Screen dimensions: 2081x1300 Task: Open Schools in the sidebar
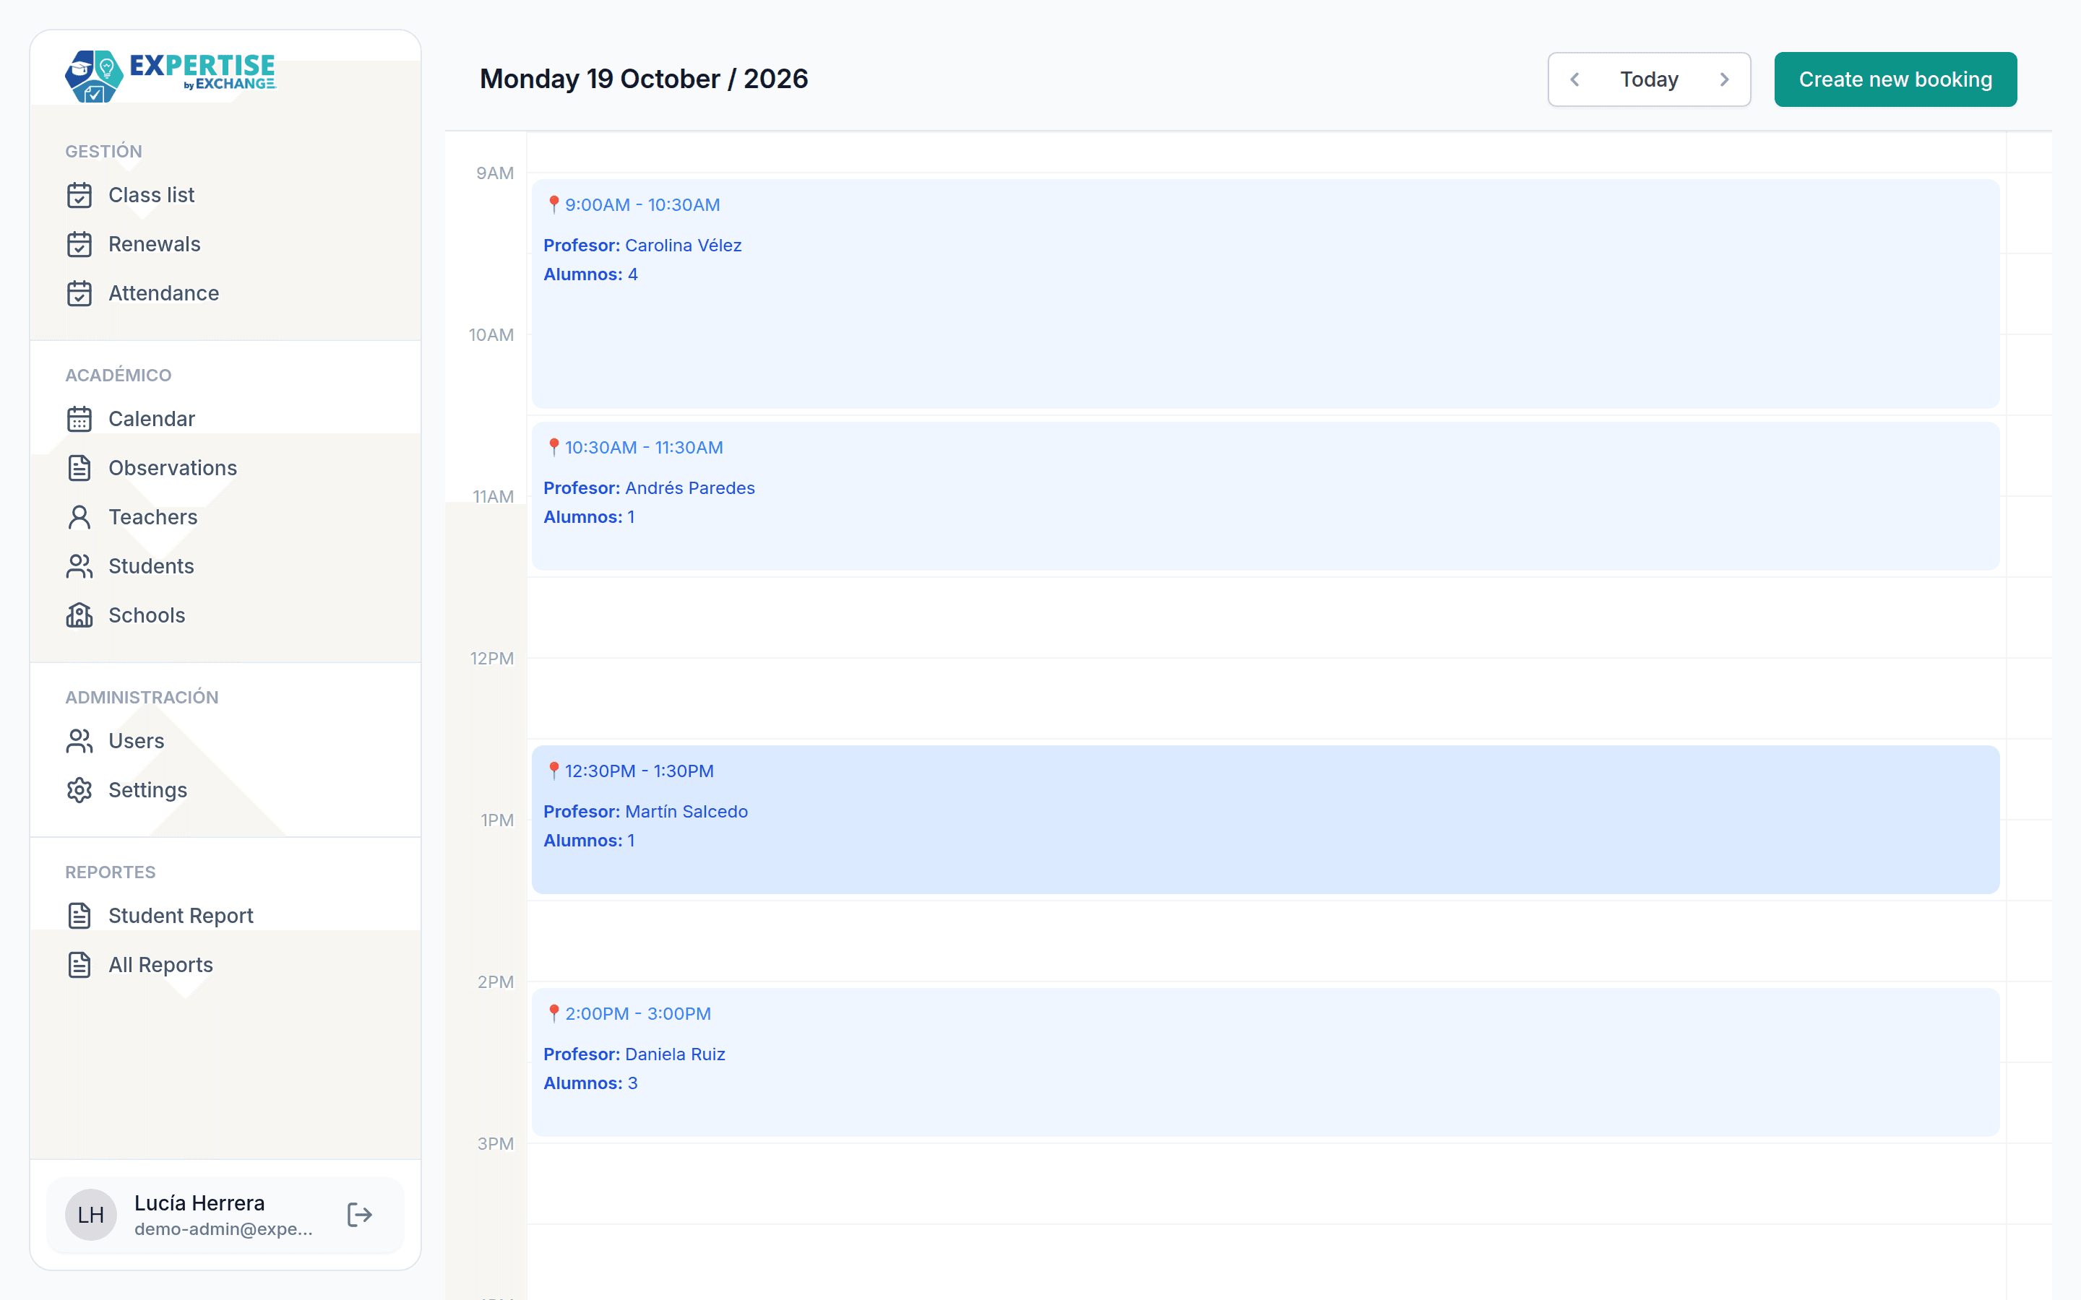coord(147,615)
